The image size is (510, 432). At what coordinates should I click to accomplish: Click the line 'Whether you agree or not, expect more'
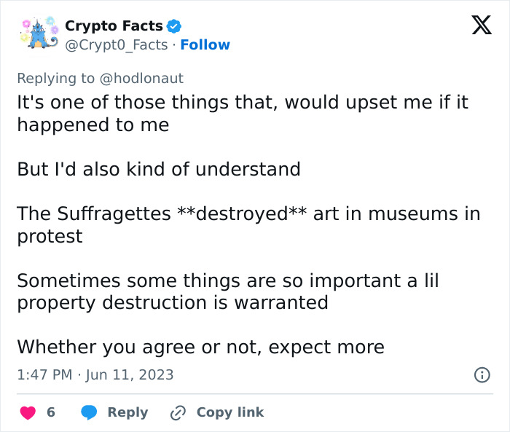click(x=200, y=347)
